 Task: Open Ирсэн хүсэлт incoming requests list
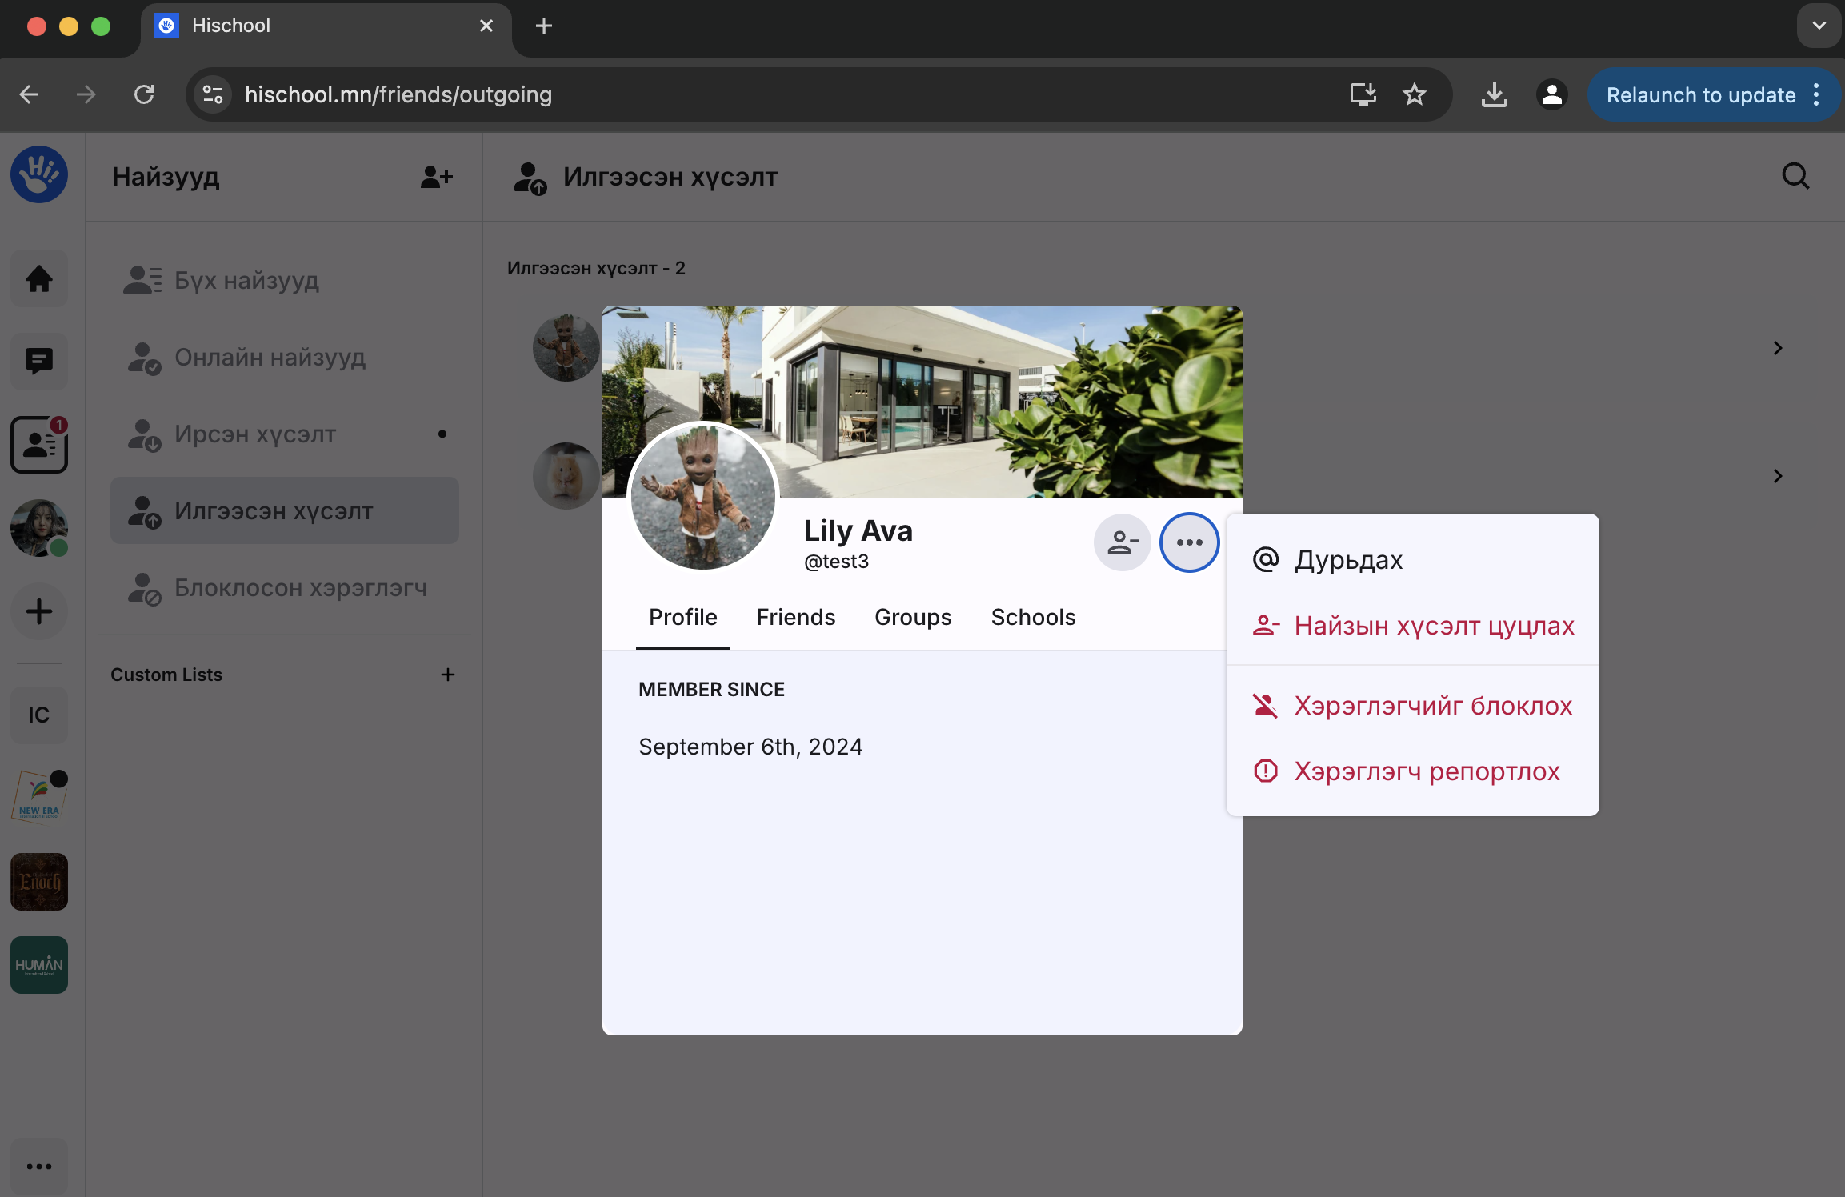(x=255, y=434)
